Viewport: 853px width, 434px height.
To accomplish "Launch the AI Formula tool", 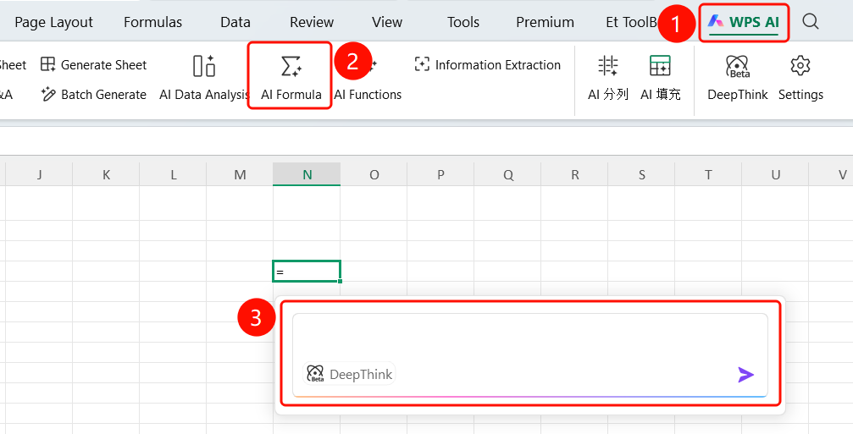I will 291,79.
